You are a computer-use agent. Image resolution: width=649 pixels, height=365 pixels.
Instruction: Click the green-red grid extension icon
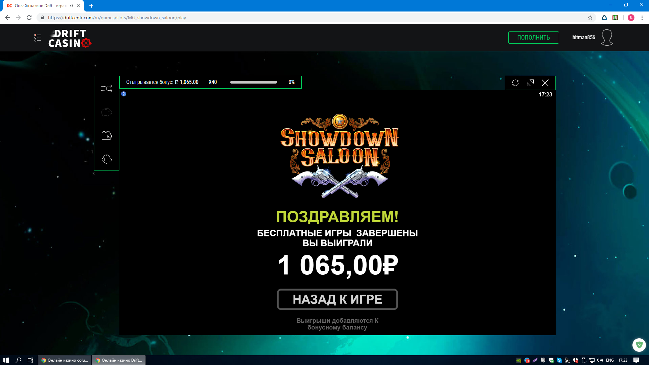(x=615, y=18)
